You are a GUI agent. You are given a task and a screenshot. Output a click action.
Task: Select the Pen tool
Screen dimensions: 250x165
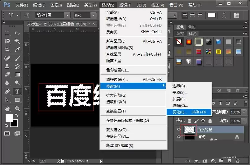pyautogui.click(x=7, y=92)
